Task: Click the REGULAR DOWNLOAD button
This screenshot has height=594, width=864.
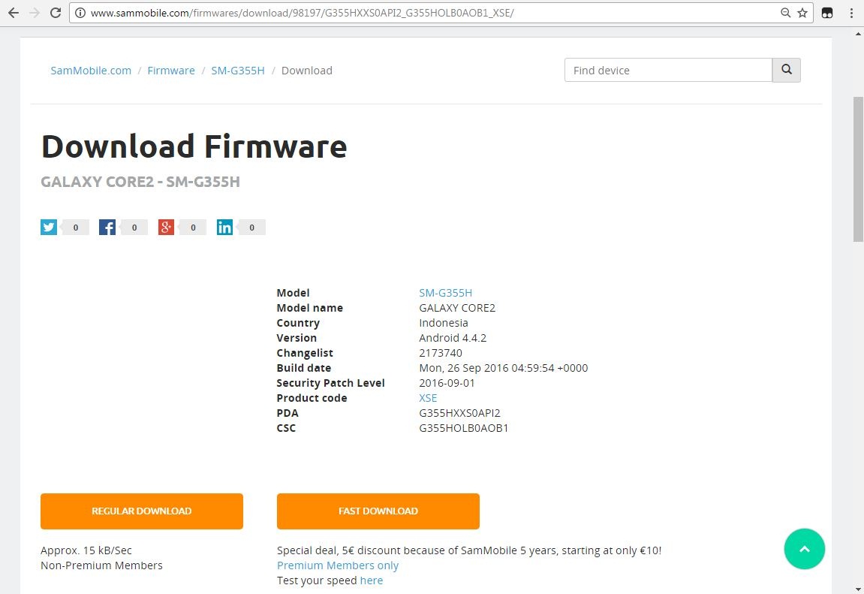Action: [x=142, y=511]
